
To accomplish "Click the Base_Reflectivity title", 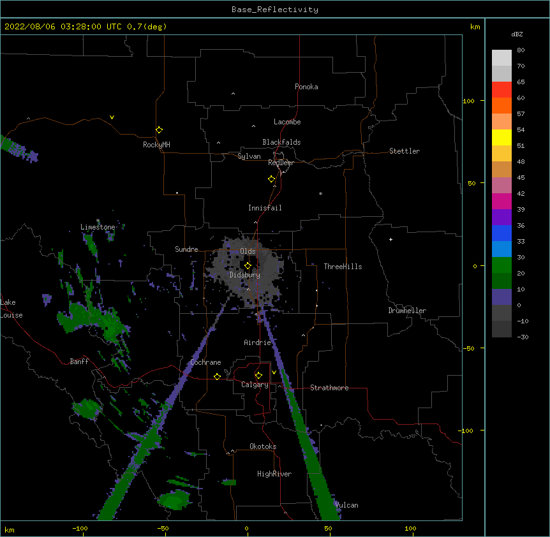I will pos(275,10).
